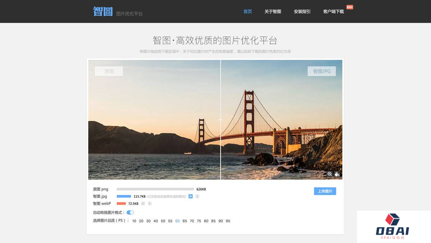The height and width of the screenshot is (243, 431).
Task: Click the 图片优化平台 tagline in header
Action: click(x=129, y=14)
